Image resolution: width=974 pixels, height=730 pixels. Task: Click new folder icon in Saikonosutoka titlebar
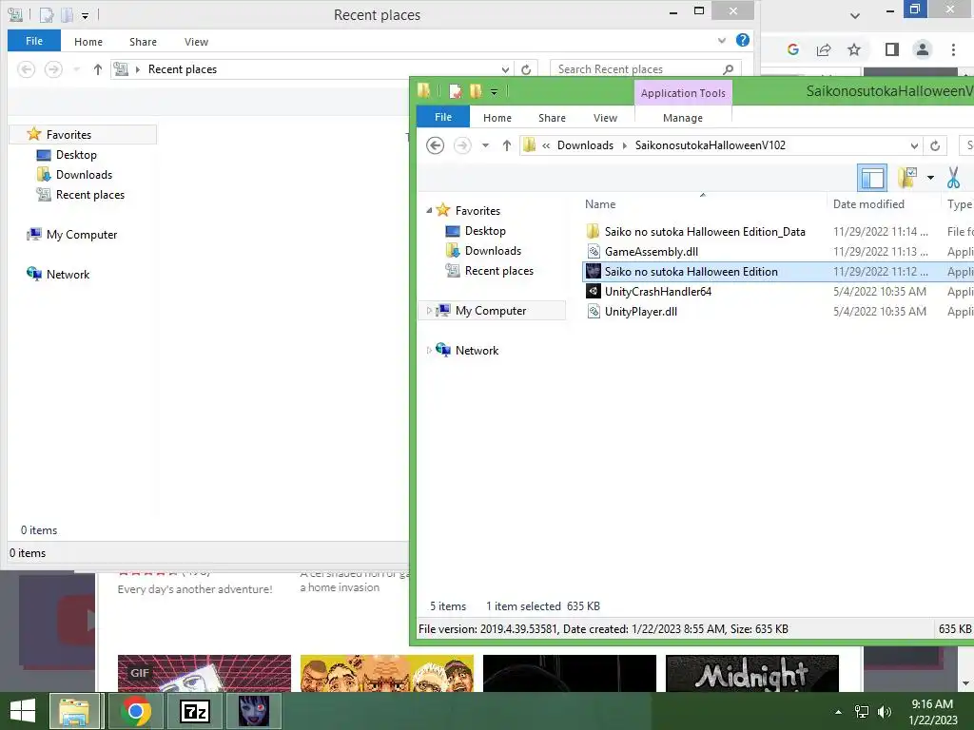[476, 92]
